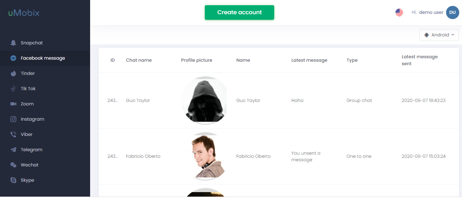
Task: Click the Skype icon in sidebar
Action: (13, 180)
